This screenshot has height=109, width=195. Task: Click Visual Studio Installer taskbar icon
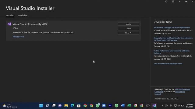(154, 106)
